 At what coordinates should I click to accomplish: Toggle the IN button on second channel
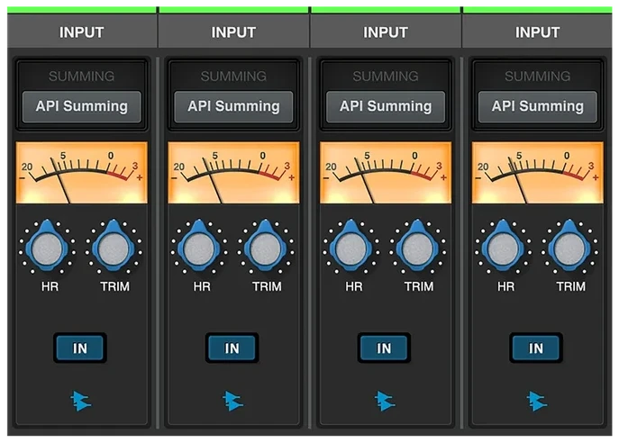pos(232,348)
